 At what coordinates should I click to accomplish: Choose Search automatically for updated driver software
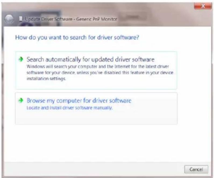coord(91,59)
